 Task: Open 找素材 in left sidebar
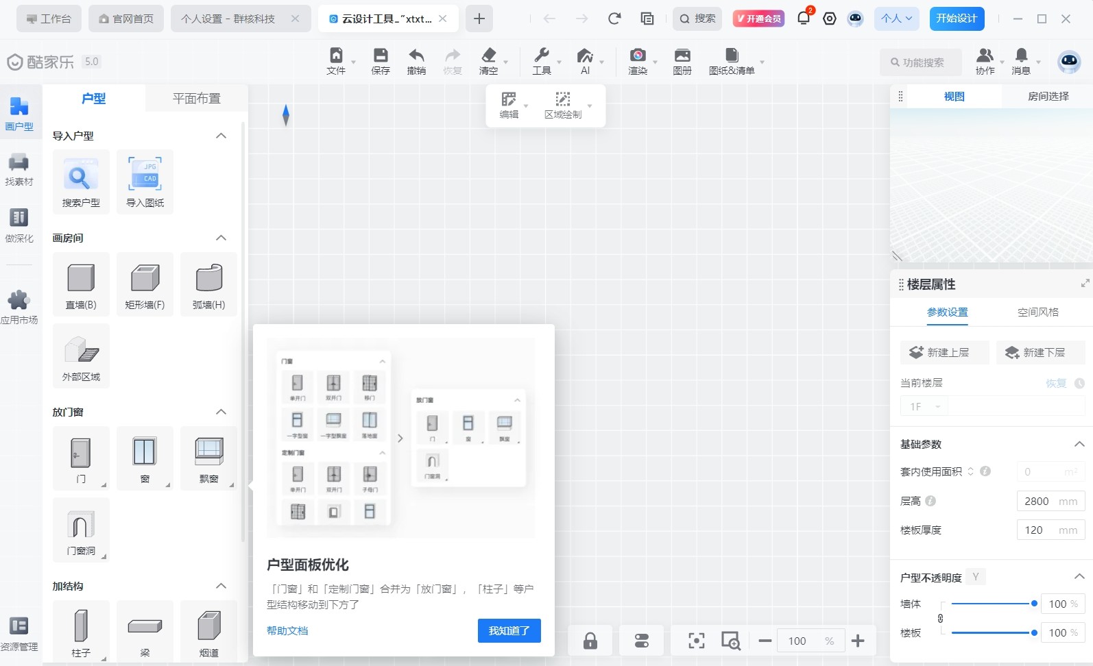click(19, 169)
